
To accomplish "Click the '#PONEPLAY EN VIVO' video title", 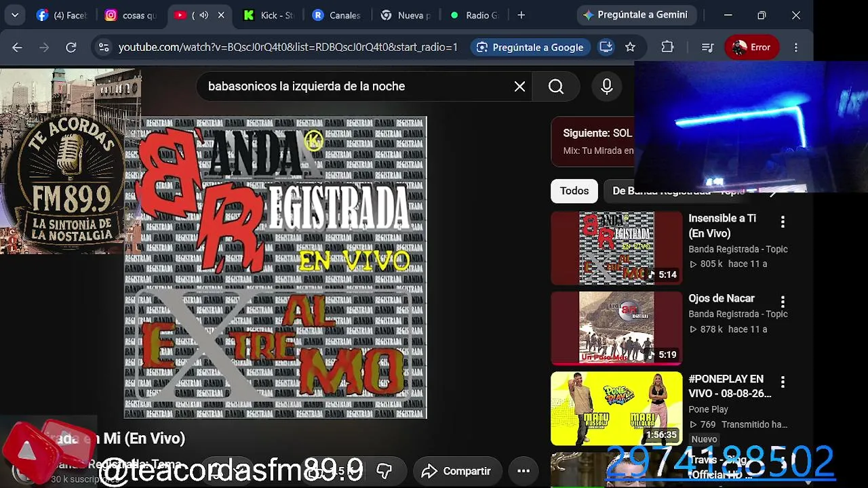I will coord(730,386).
